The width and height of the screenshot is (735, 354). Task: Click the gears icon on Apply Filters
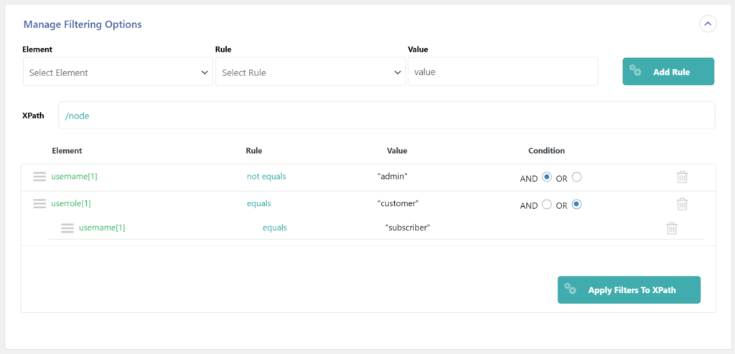pos(570,289)
